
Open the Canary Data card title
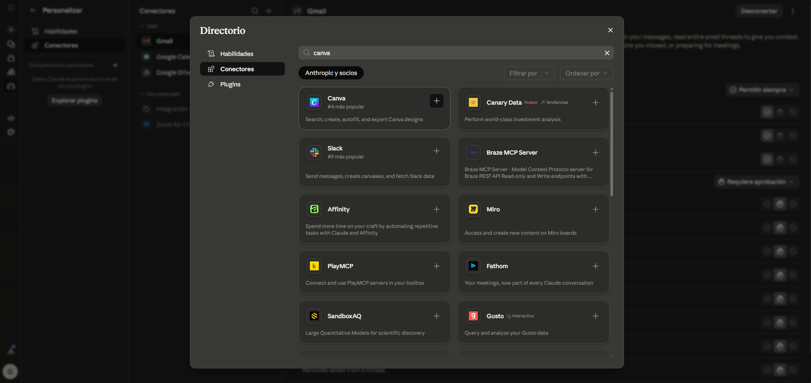pyautogui.click(x=504, y=103)
